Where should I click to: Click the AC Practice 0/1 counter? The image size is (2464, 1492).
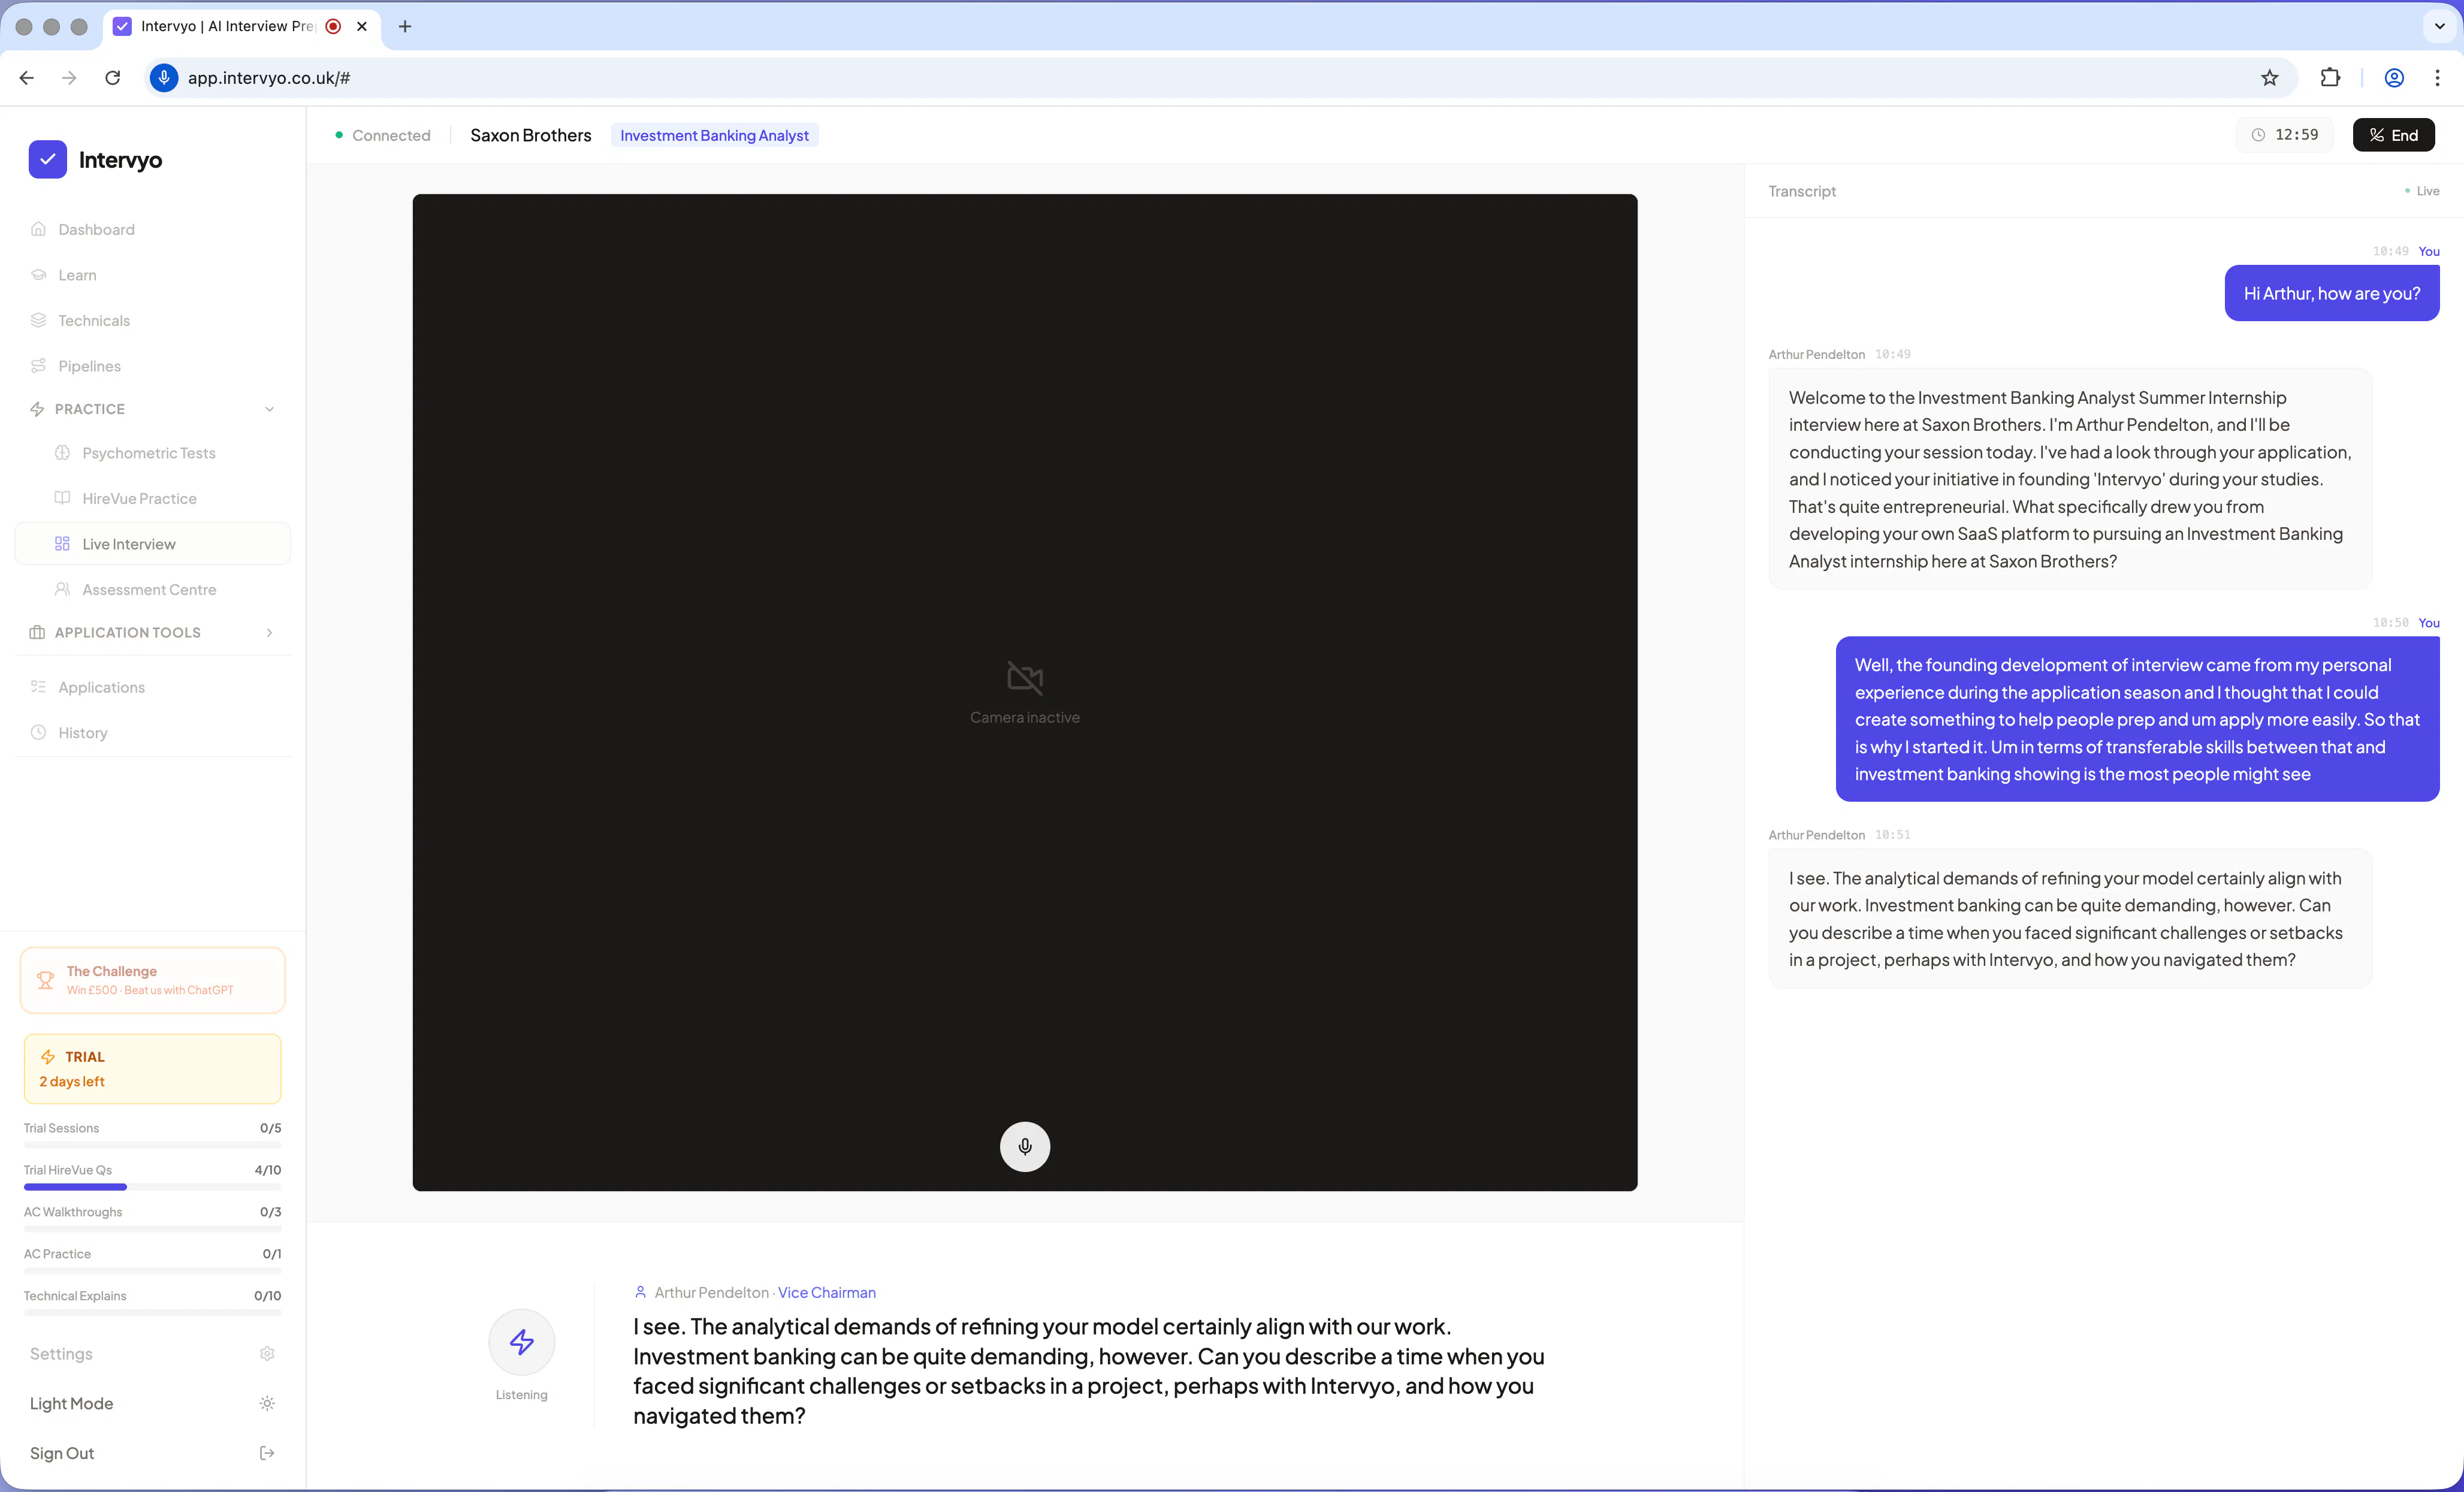[272, 1254]
